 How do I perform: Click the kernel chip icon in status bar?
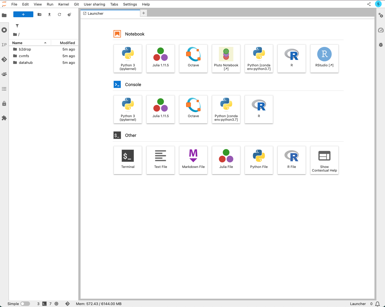click(56, 304)
